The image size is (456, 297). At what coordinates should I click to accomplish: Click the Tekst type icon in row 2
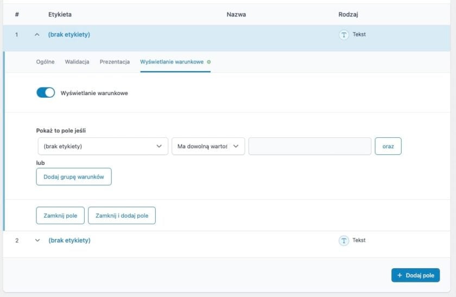click(x=344, y=241)
